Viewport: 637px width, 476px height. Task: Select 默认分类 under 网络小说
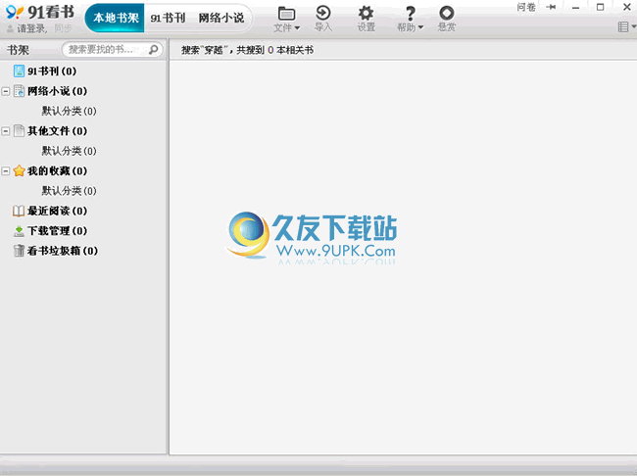(x=69, y=111)
